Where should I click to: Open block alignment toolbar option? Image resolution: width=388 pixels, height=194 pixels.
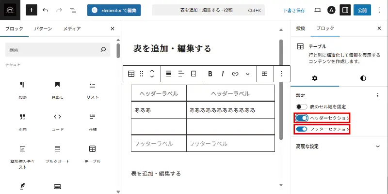169,74
